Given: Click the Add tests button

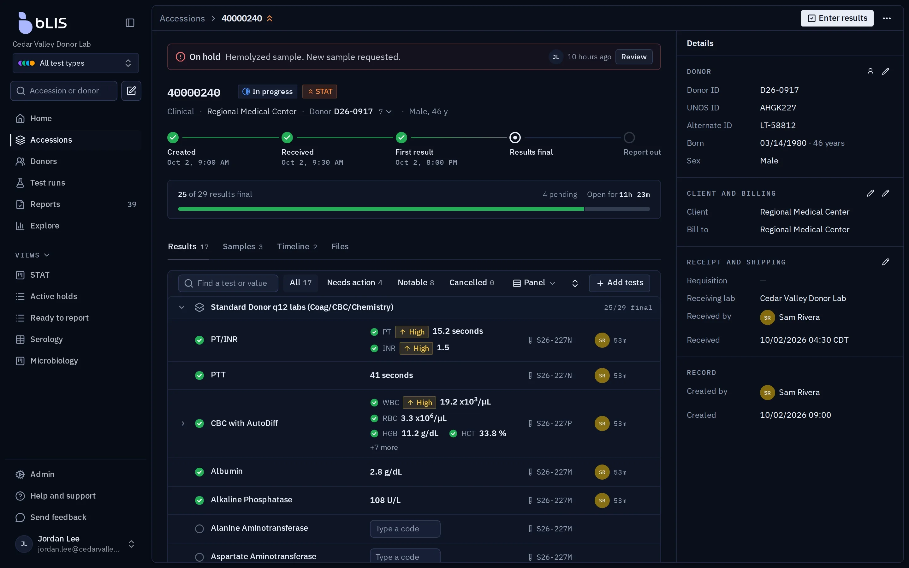Looking at the screenshot, I should coord(620,283).
